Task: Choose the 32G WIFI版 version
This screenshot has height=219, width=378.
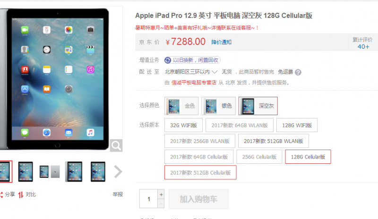Action: 183,125
